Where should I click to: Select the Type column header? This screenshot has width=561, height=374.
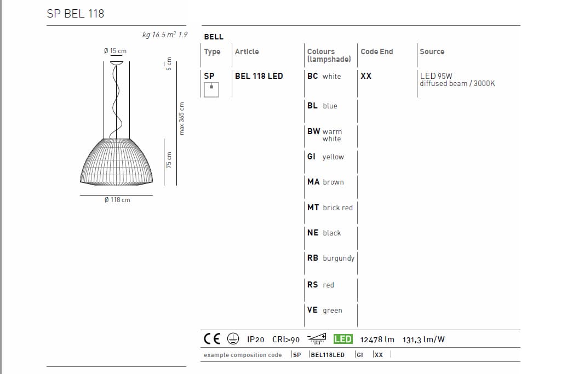point(213,51)
